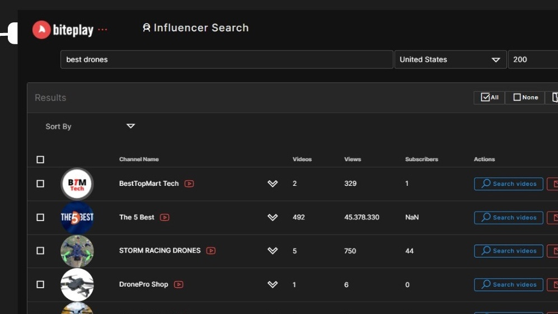Select the DronePro Shop row checkbox
558x314 pixels.
(40, 284)
